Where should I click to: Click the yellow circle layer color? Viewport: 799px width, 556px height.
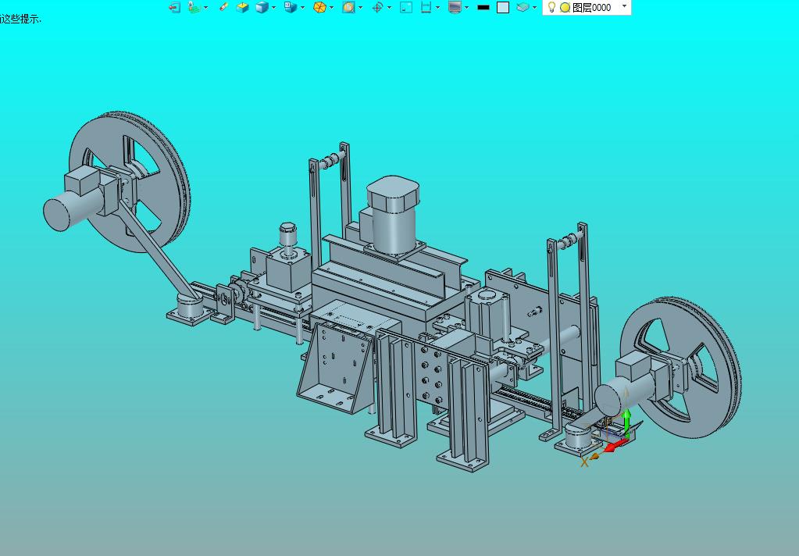tap(565, 8)
